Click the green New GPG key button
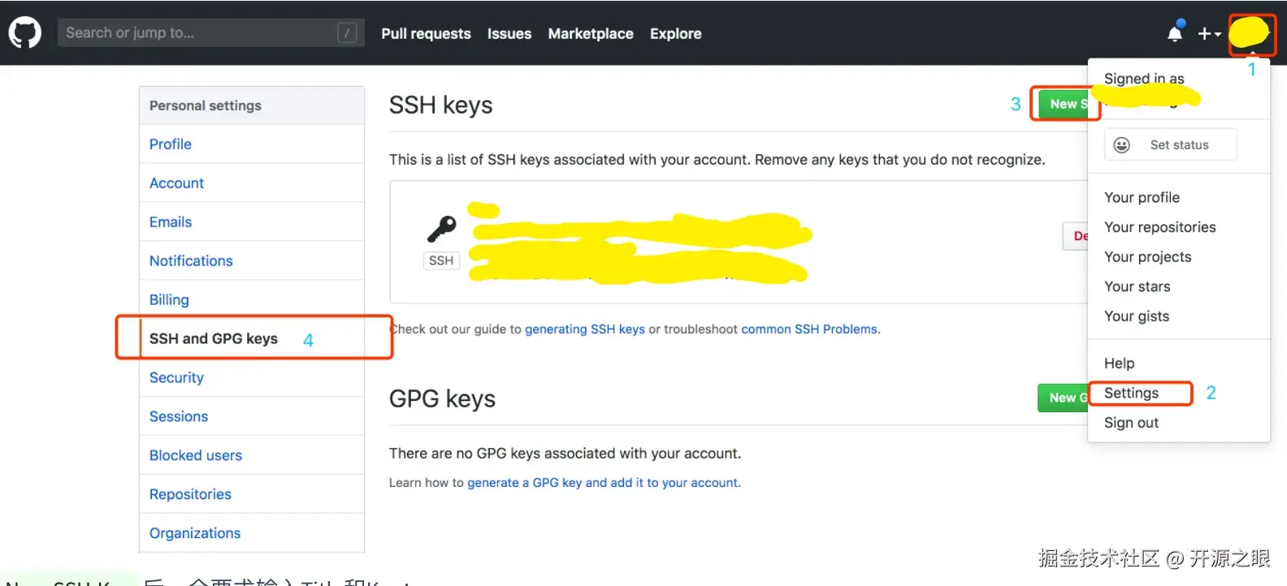Image resolution: width=1287 pixels, height=586 pixels. pos(1064,398)
